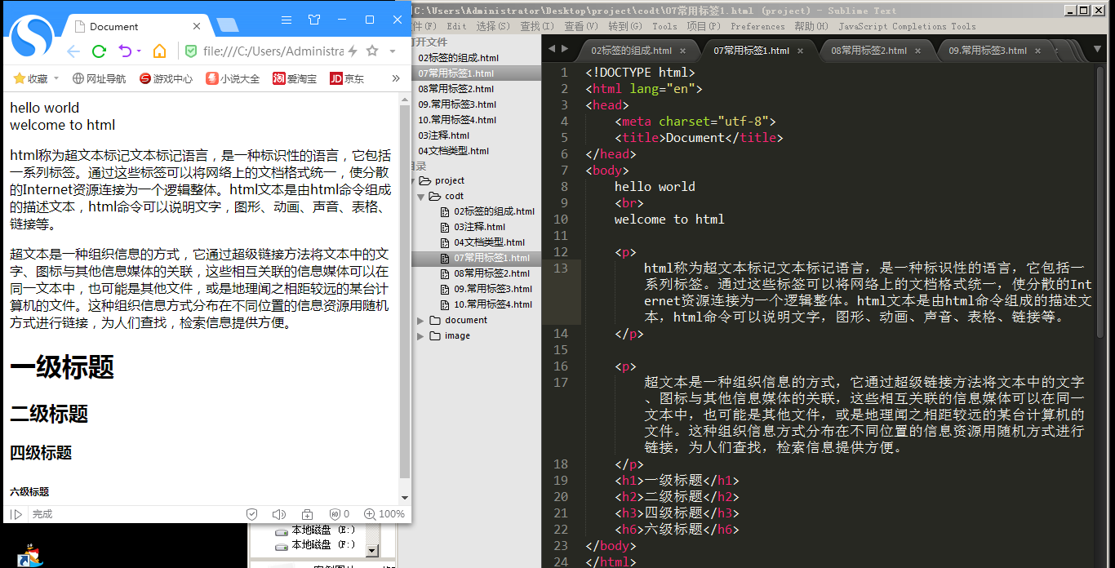Switch to 09.常用标签3.html editor tab
Screen dimensions: 1115x568
(x=987, y=51)
